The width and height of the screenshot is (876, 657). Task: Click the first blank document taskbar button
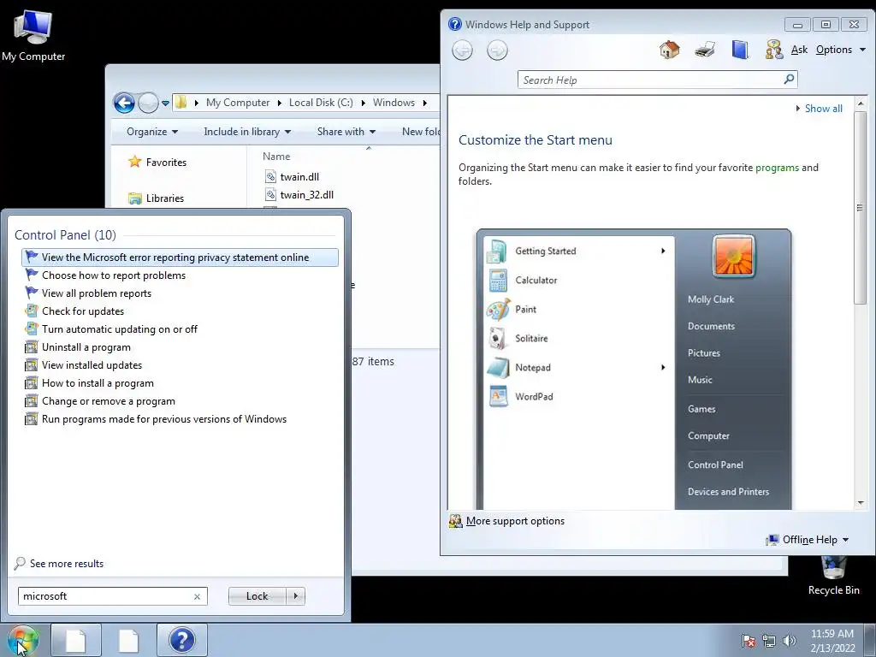click(x=76, y=640)
